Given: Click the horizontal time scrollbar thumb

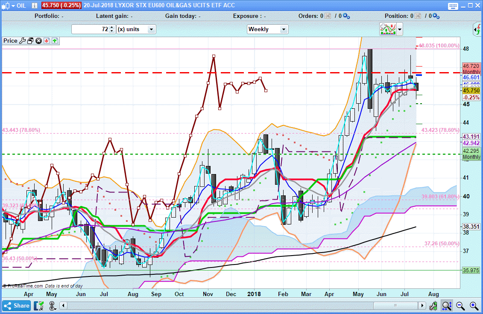Looking at the screenshot, I should 395,306.
